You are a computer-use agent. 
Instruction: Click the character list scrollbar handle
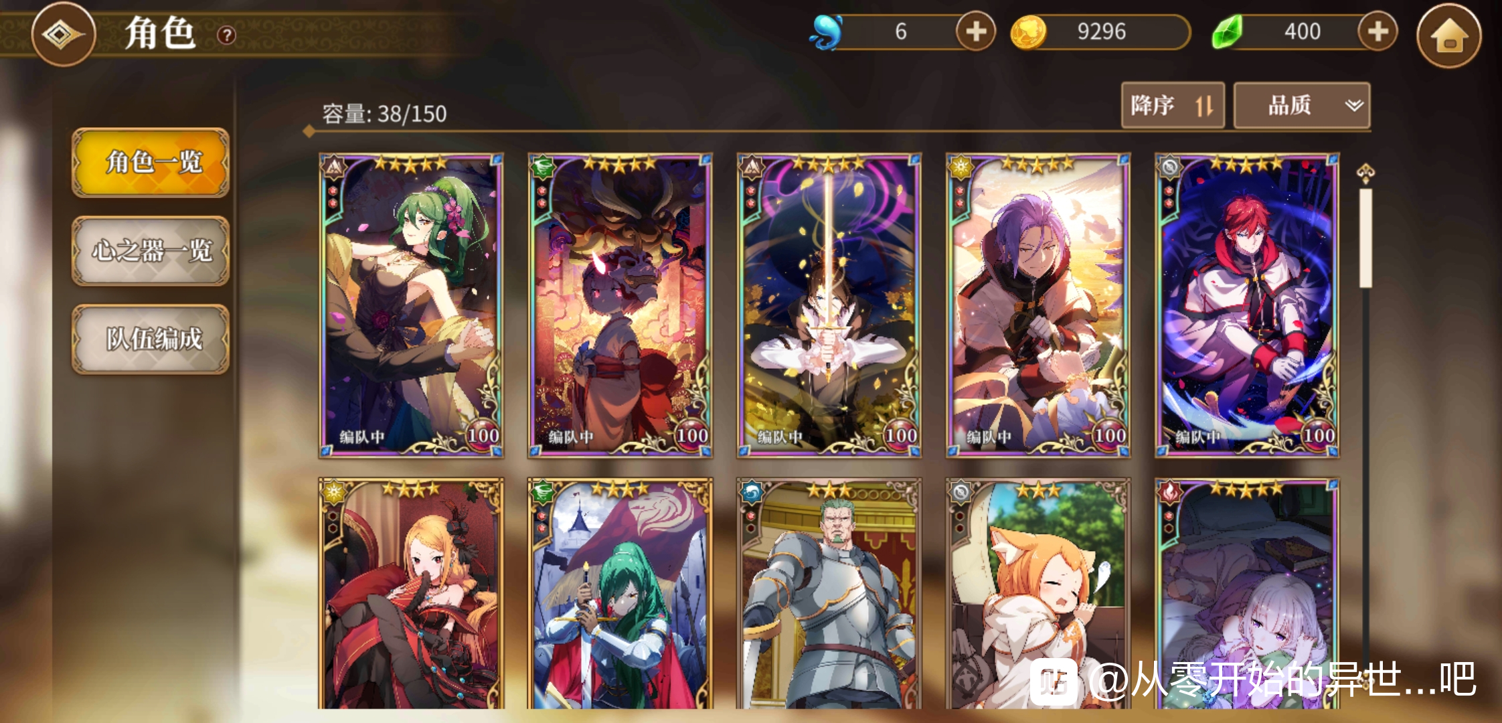(x=1365, y=238)
